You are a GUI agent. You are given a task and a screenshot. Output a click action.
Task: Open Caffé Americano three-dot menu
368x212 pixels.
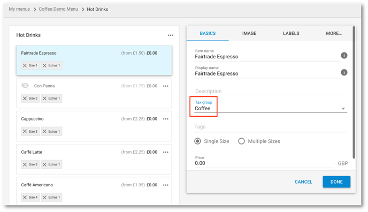pyautogui.click(x=166, y=185)
